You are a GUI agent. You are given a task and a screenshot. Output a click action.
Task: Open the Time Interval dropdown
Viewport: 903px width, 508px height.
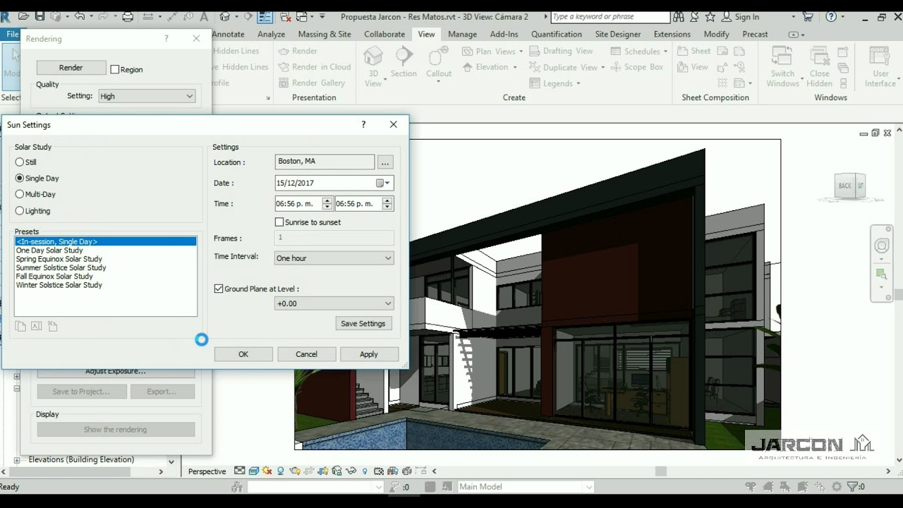coord(334,258)
